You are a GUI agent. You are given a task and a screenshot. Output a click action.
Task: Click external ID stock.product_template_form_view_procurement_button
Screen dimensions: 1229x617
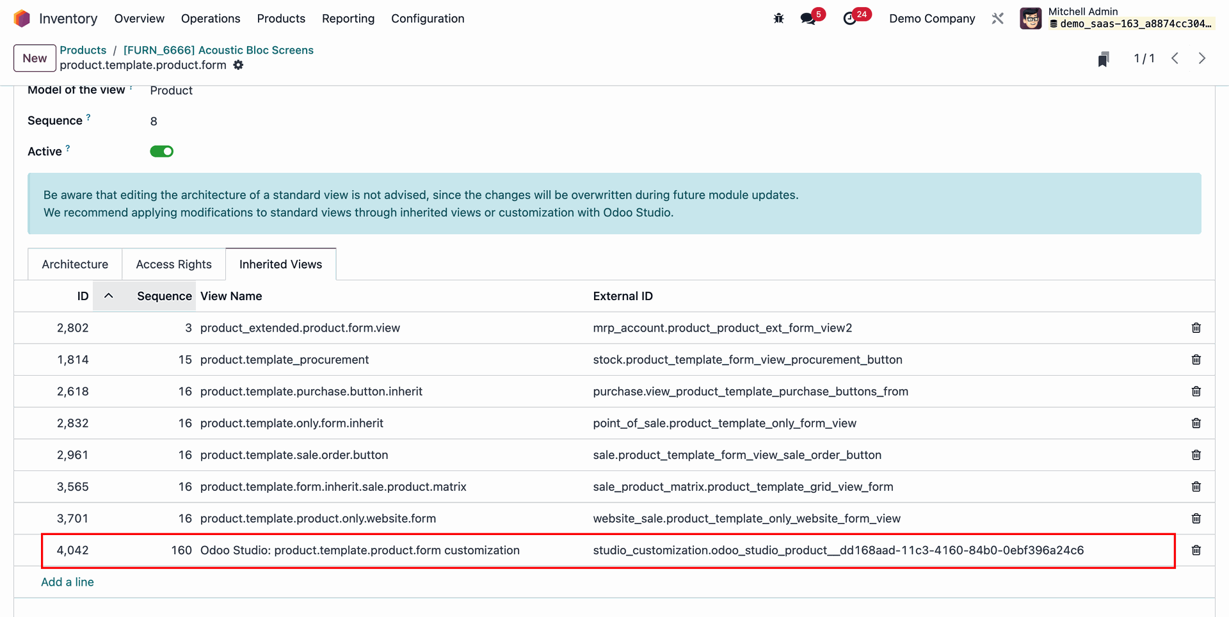tap(748, 360)
